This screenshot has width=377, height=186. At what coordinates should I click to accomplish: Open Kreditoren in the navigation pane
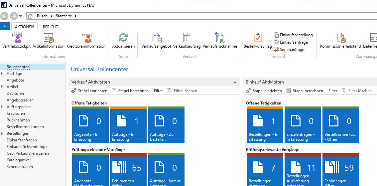coord(16,113)
